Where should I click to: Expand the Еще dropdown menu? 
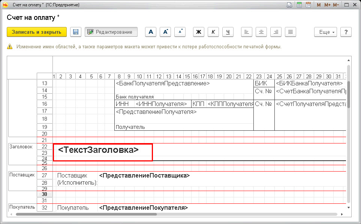(325, 32)
